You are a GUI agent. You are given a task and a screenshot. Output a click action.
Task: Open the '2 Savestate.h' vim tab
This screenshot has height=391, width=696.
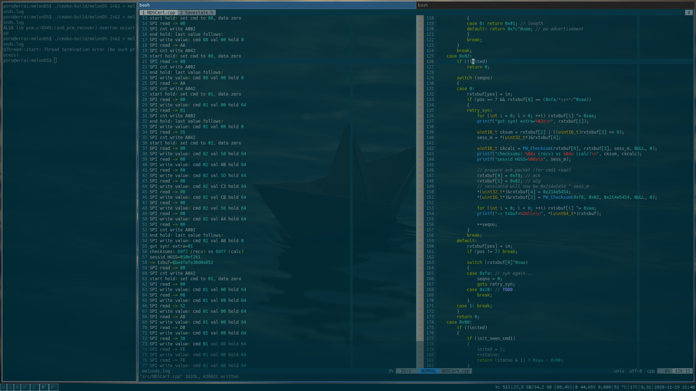[x=197, y=13]
